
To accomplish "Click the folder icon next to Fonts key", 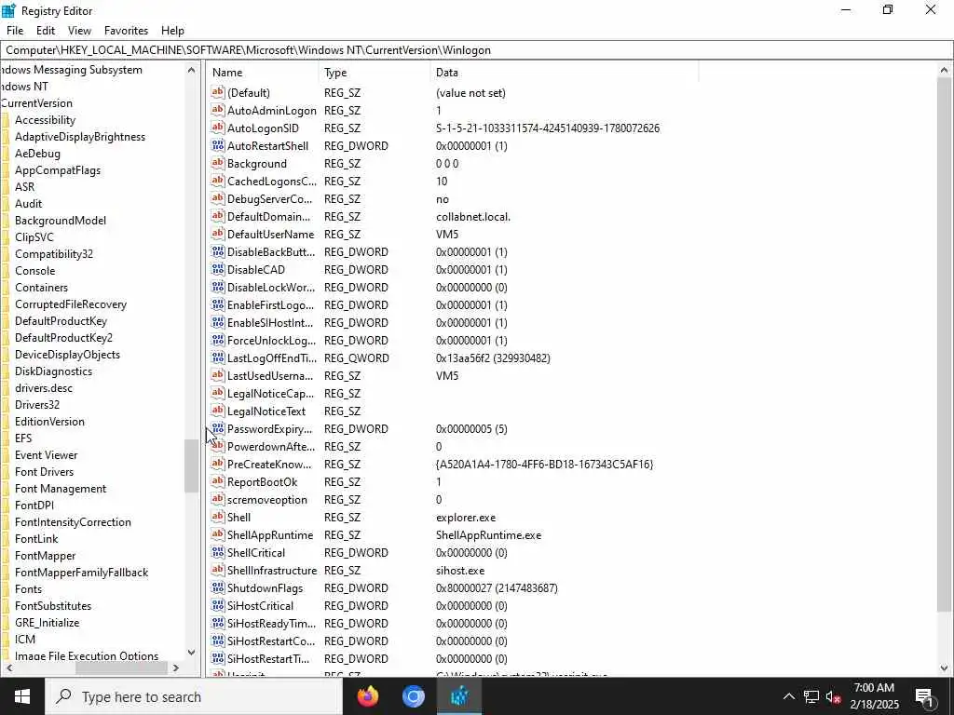I will 6,589.
